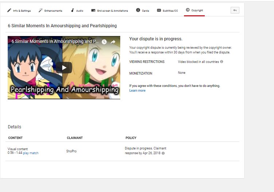Click the 0:56 - 1:44 time range
Viewport: 274px width, 192px height.
coord(15,153)
